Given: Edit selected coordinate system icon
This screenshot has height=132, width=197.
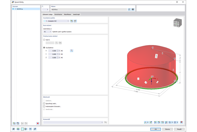Looking at the screenshot, I should (75, 21).
